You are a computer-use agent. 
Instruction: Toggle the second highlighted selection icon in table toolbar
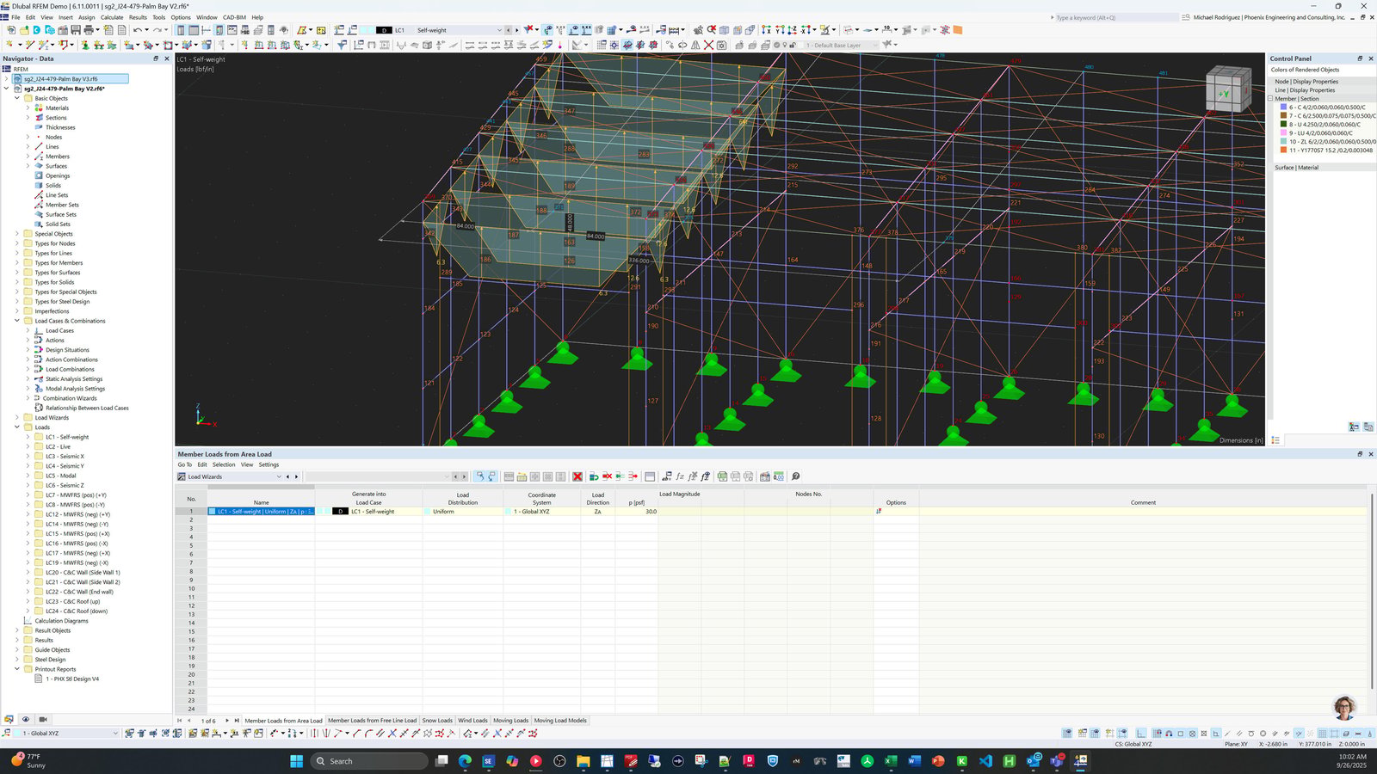point(492,476)
